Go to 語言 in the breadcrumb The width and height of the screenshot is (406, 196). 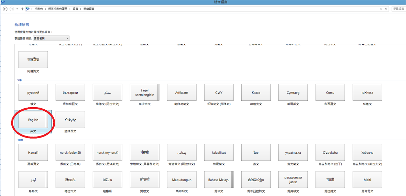(x=75, y=9)
